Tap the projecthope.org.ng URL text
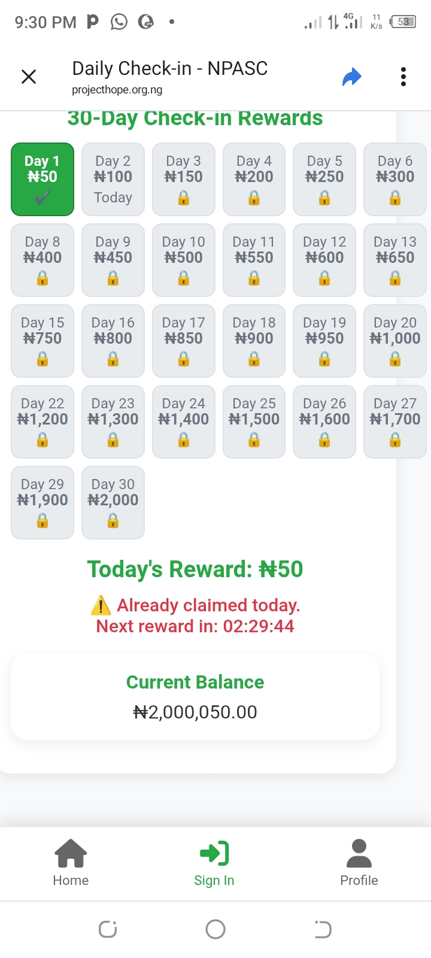 [x=117, y=90]
